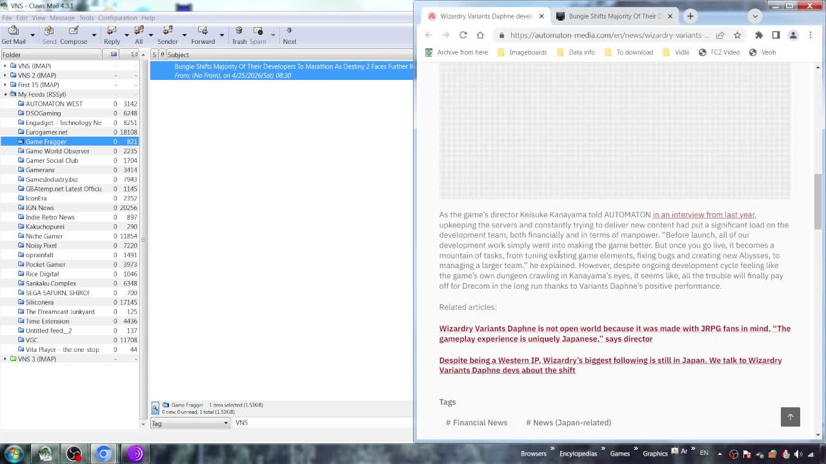
Task: Open Chromium browser taskbar icon
Action: (104, 454)
